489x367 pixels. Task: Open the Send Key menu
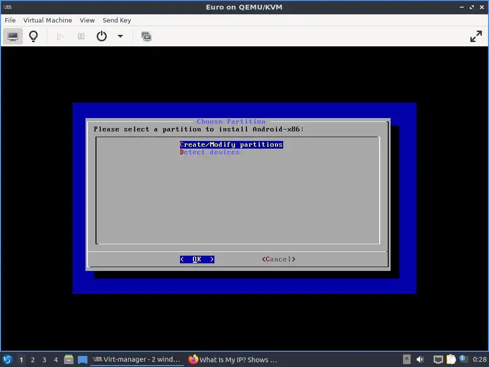pos(117,20)
